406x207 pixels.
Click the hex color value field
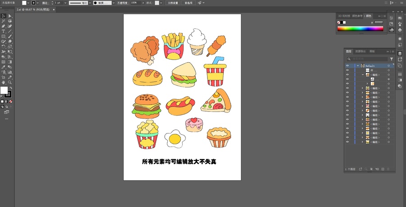[x=378, y=23]
